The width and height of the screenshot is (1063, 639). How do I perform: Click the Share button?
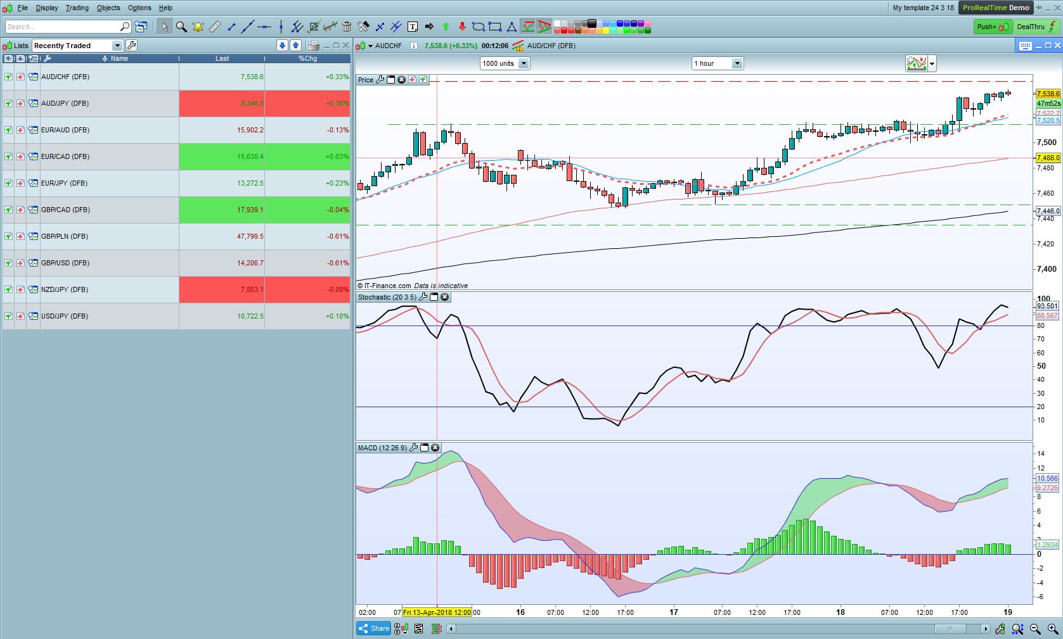click(374, 629)
